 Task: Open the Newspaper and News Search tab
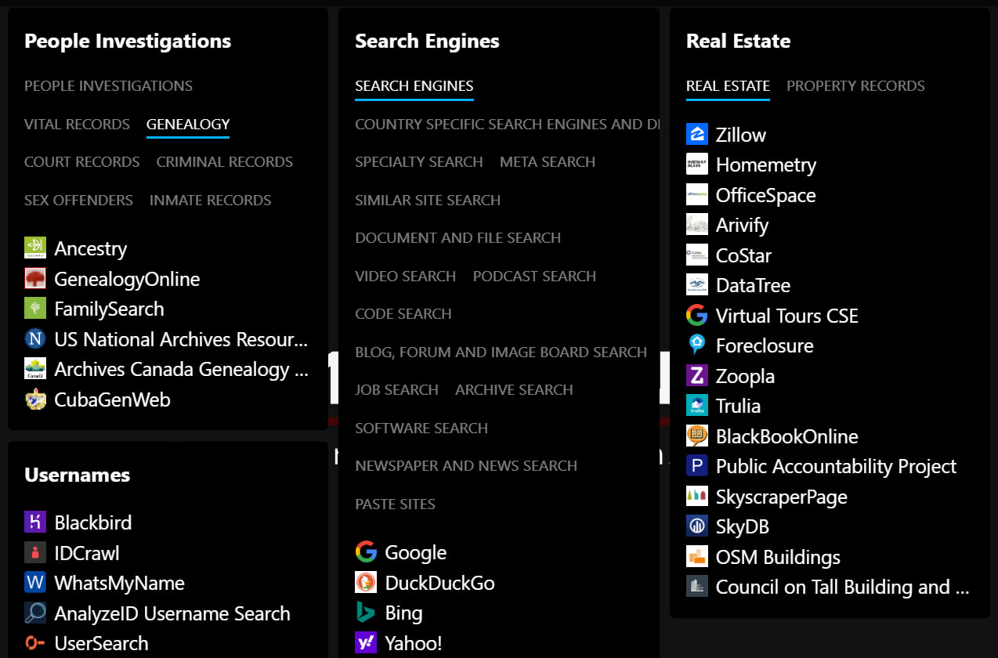coord(466,466)
